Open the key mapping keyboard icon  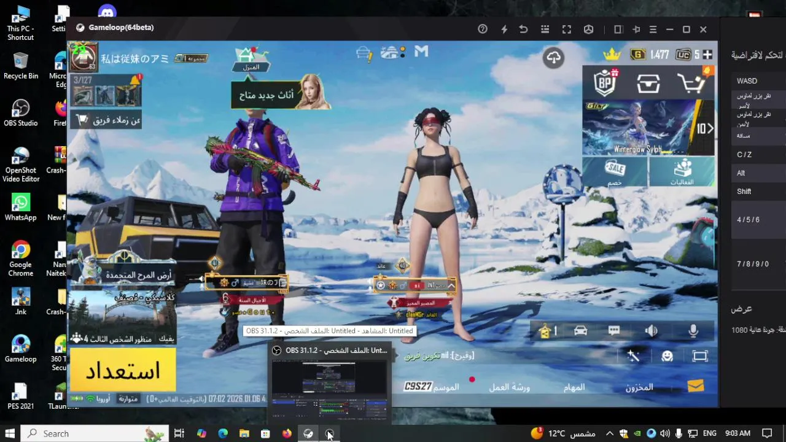[x=545, y=29]
